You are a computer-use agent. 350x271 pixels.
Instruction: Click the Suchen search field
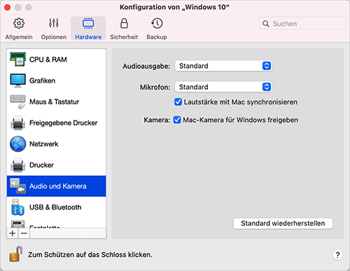coord(302,24)
